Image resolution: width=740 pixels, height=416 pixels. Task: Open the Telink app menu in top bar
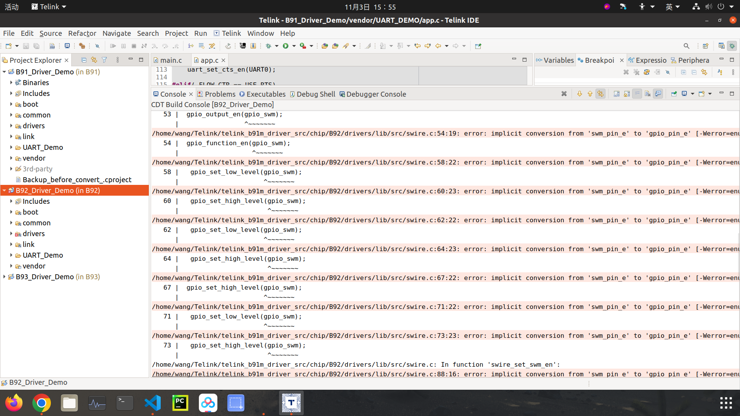coord(49,7)
